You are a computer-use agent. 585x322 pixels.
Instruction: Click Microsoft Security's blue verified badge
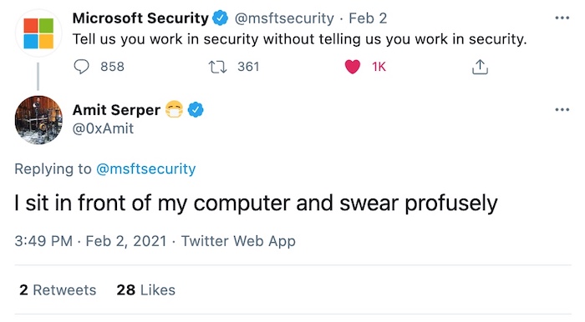coord(220,18)
